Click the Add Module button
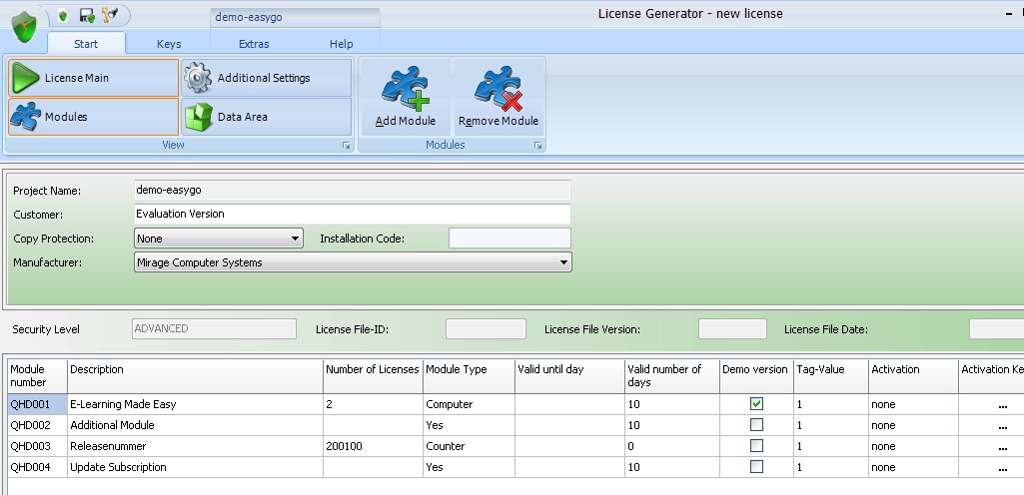Screen dimensions: 1024x495 click(405, 97)
